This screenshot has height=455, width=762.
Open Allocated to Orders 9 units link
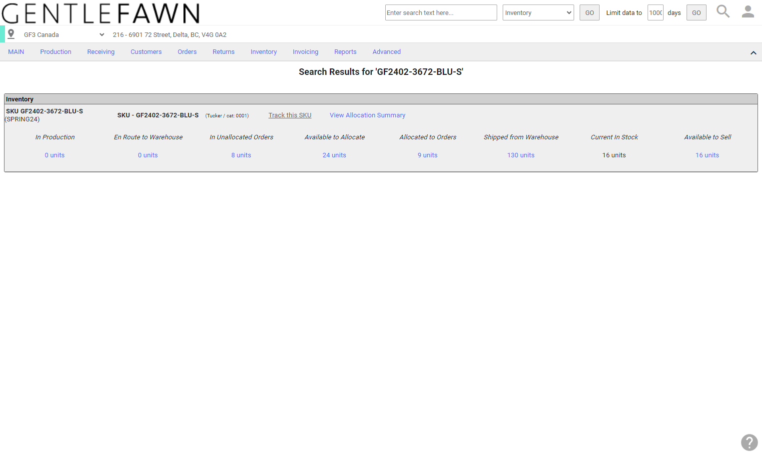point(428,155)
